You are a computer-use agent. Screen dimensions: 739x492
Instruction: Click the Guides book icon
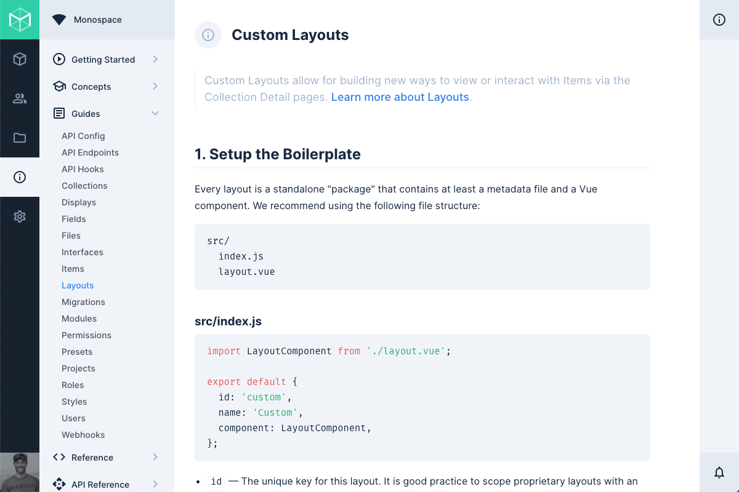(x=59, y=113)
